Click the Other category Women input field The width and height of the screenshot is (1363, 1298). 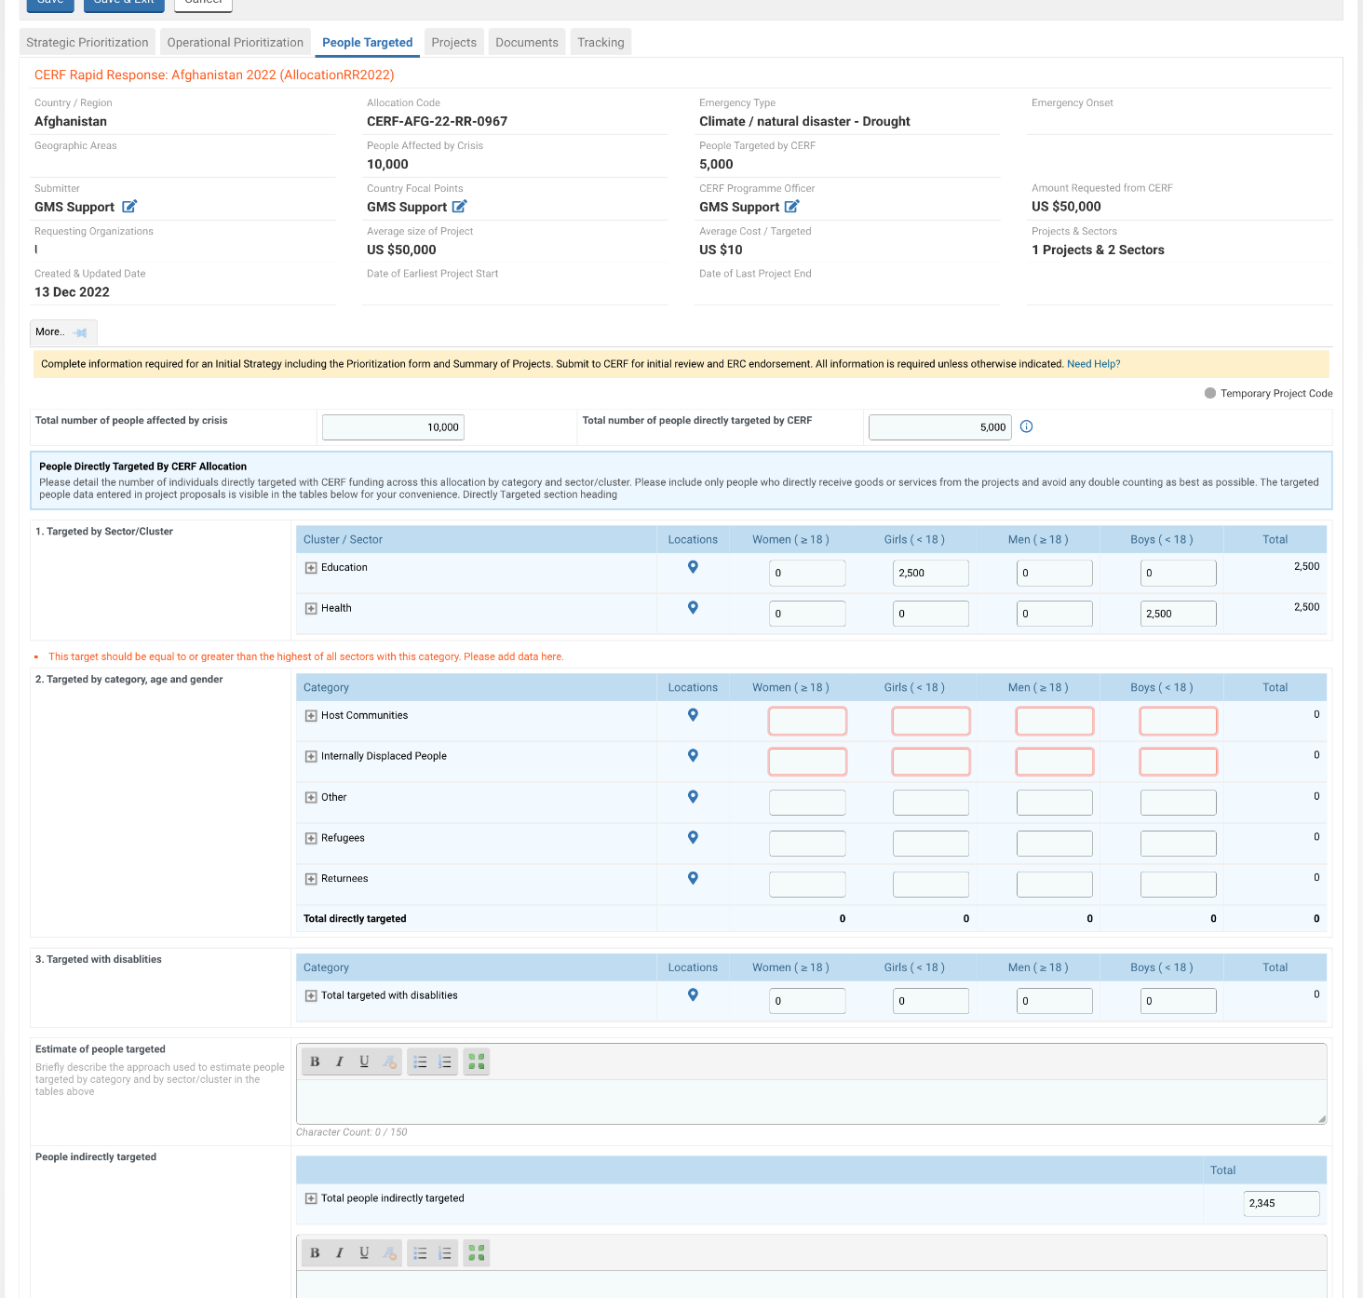pyautogui.click(x=807, y=803)
